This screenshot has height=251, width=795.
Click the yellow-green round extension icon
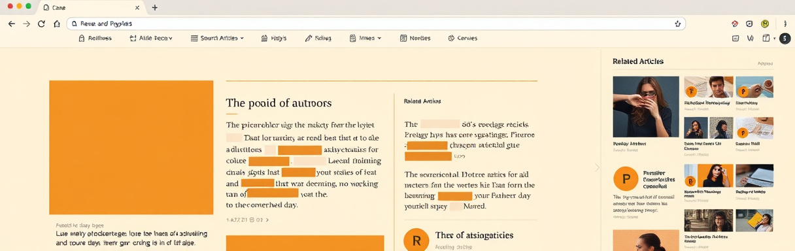765,24
